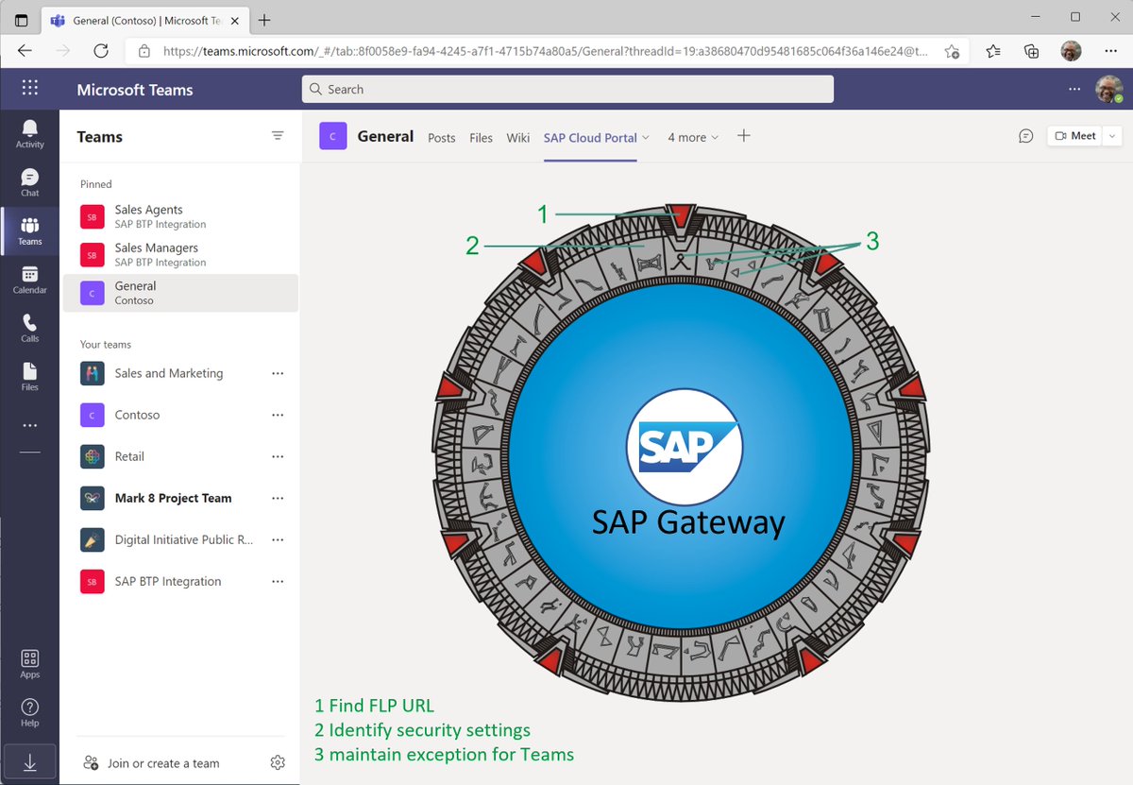Open the Apps panel
1133x785 pixels.
pos(29,661)
